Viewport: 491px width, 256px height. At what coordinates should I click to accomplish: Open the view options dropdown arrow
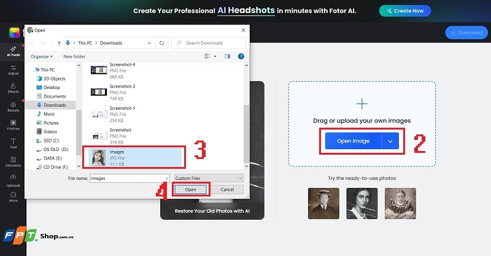(215, 56)
